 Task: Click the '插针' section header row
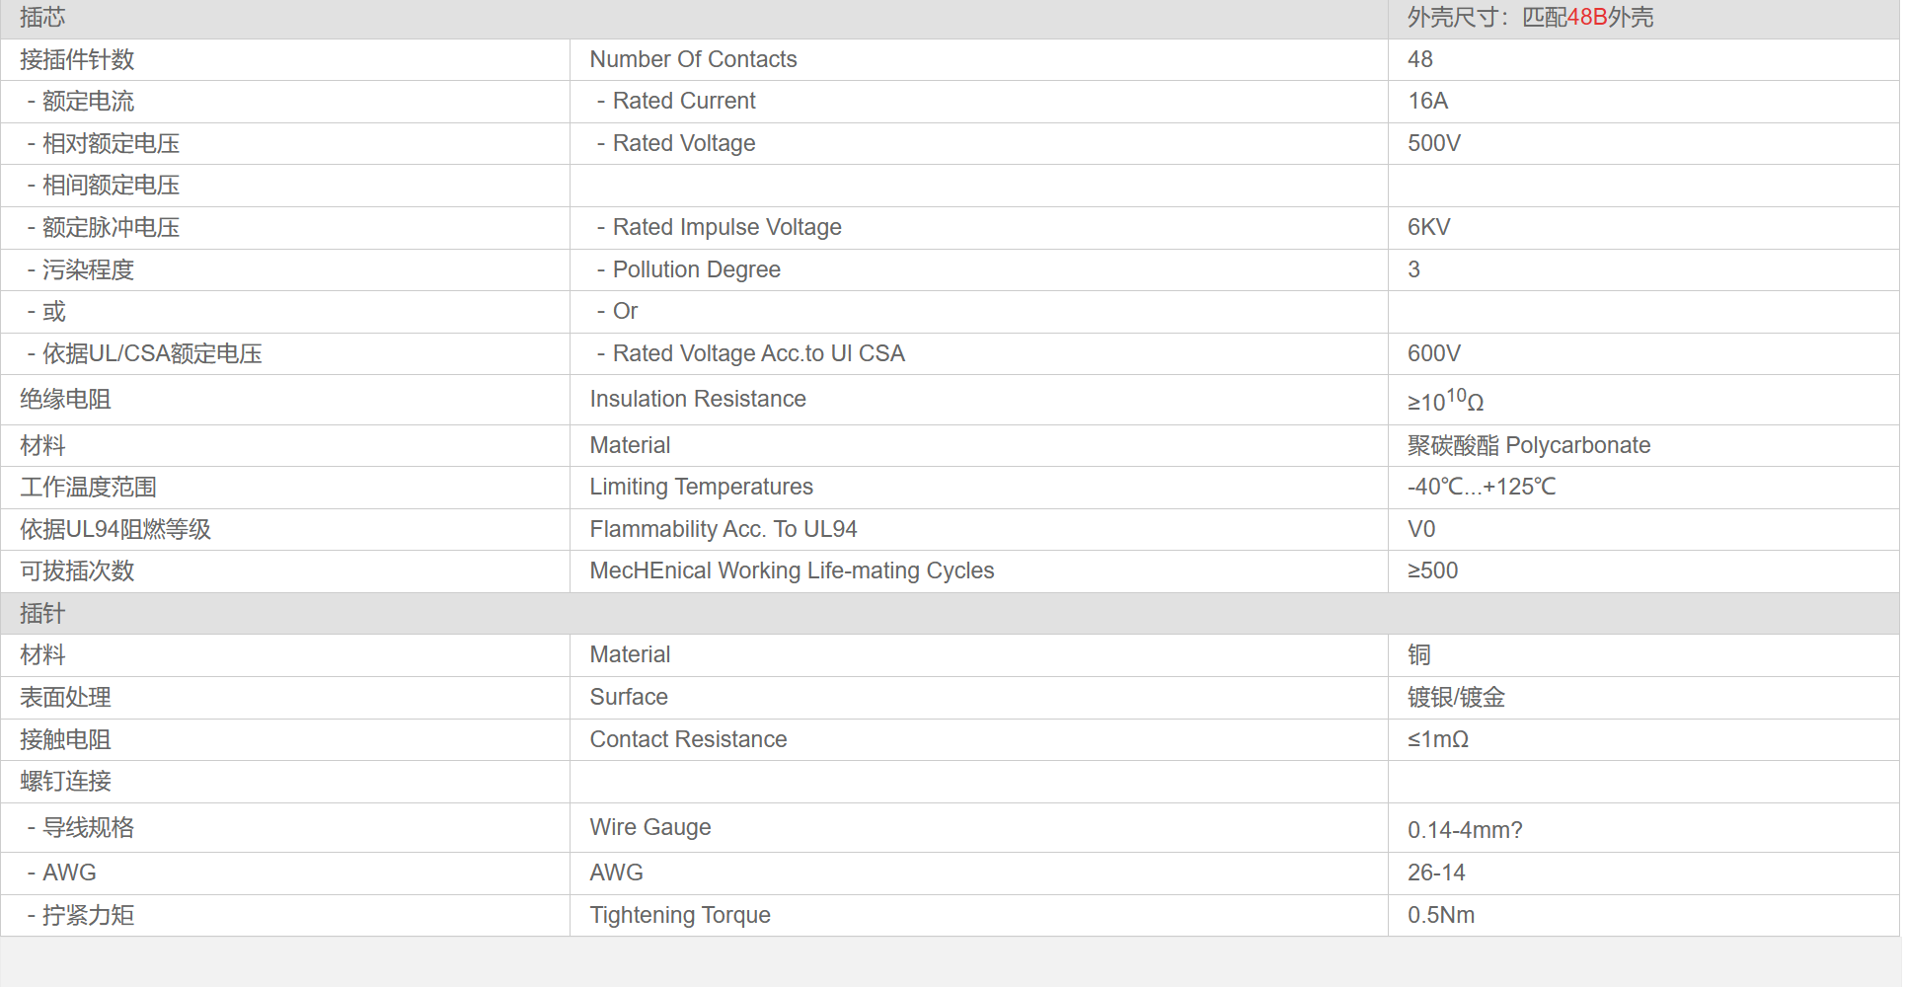coord(950,613)
